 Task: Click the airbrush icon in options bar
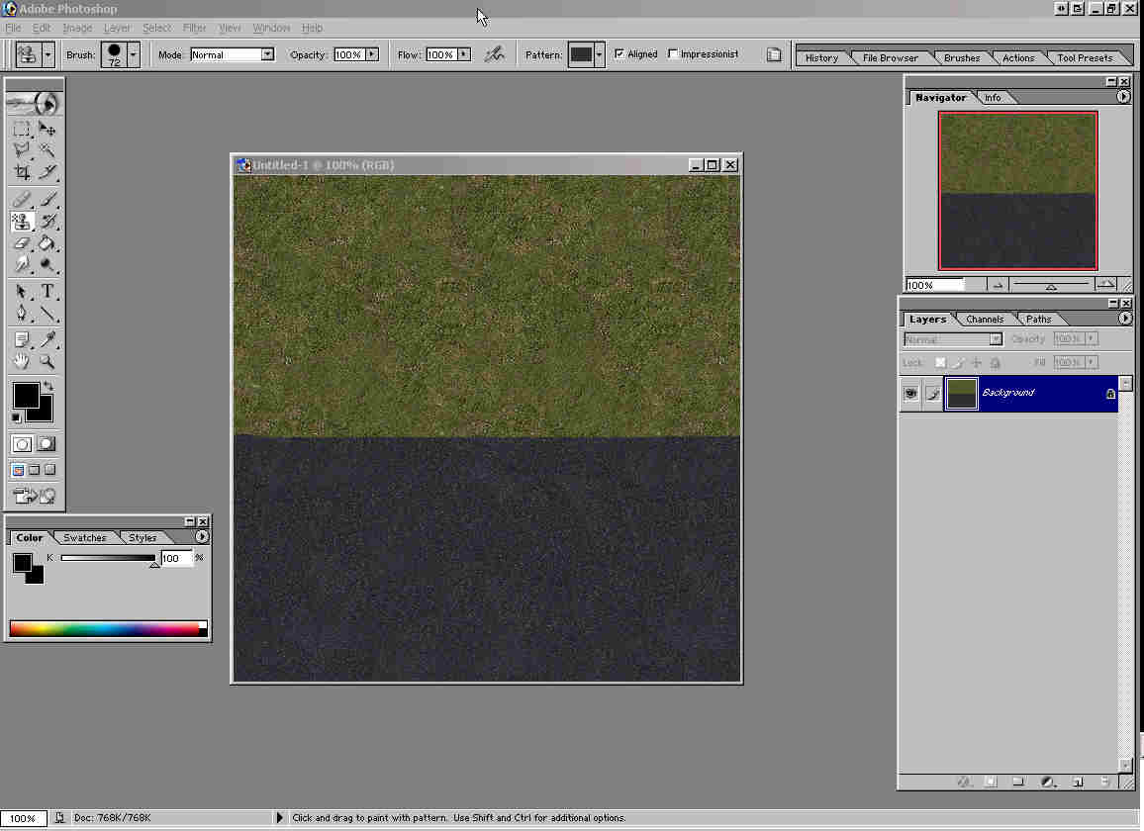coord(494,54)
